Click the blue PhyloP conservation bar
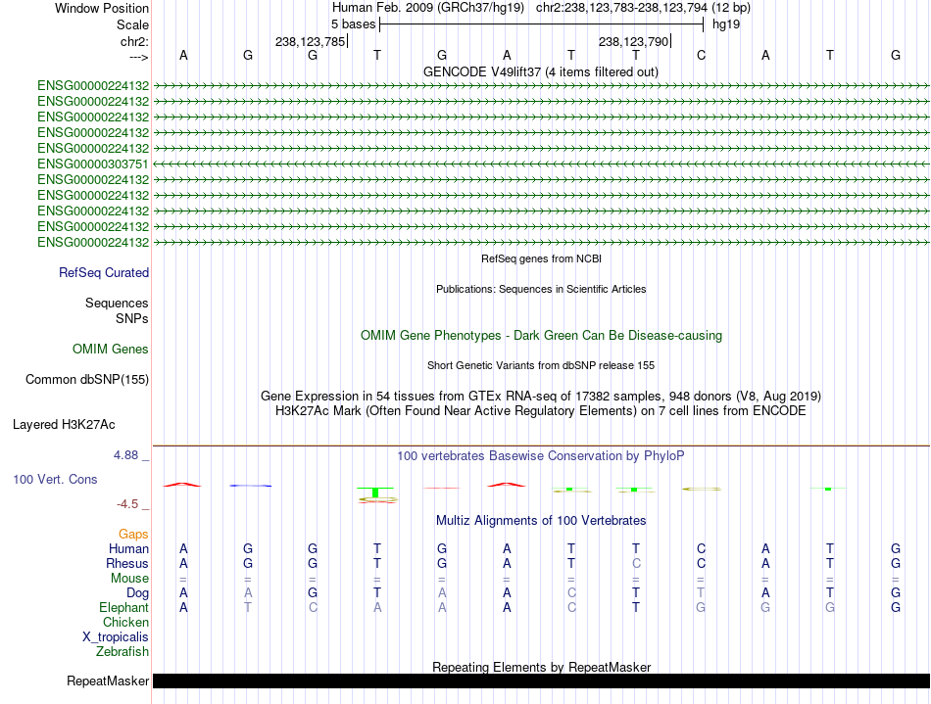931x704 pixels. (x=251, y=486)
